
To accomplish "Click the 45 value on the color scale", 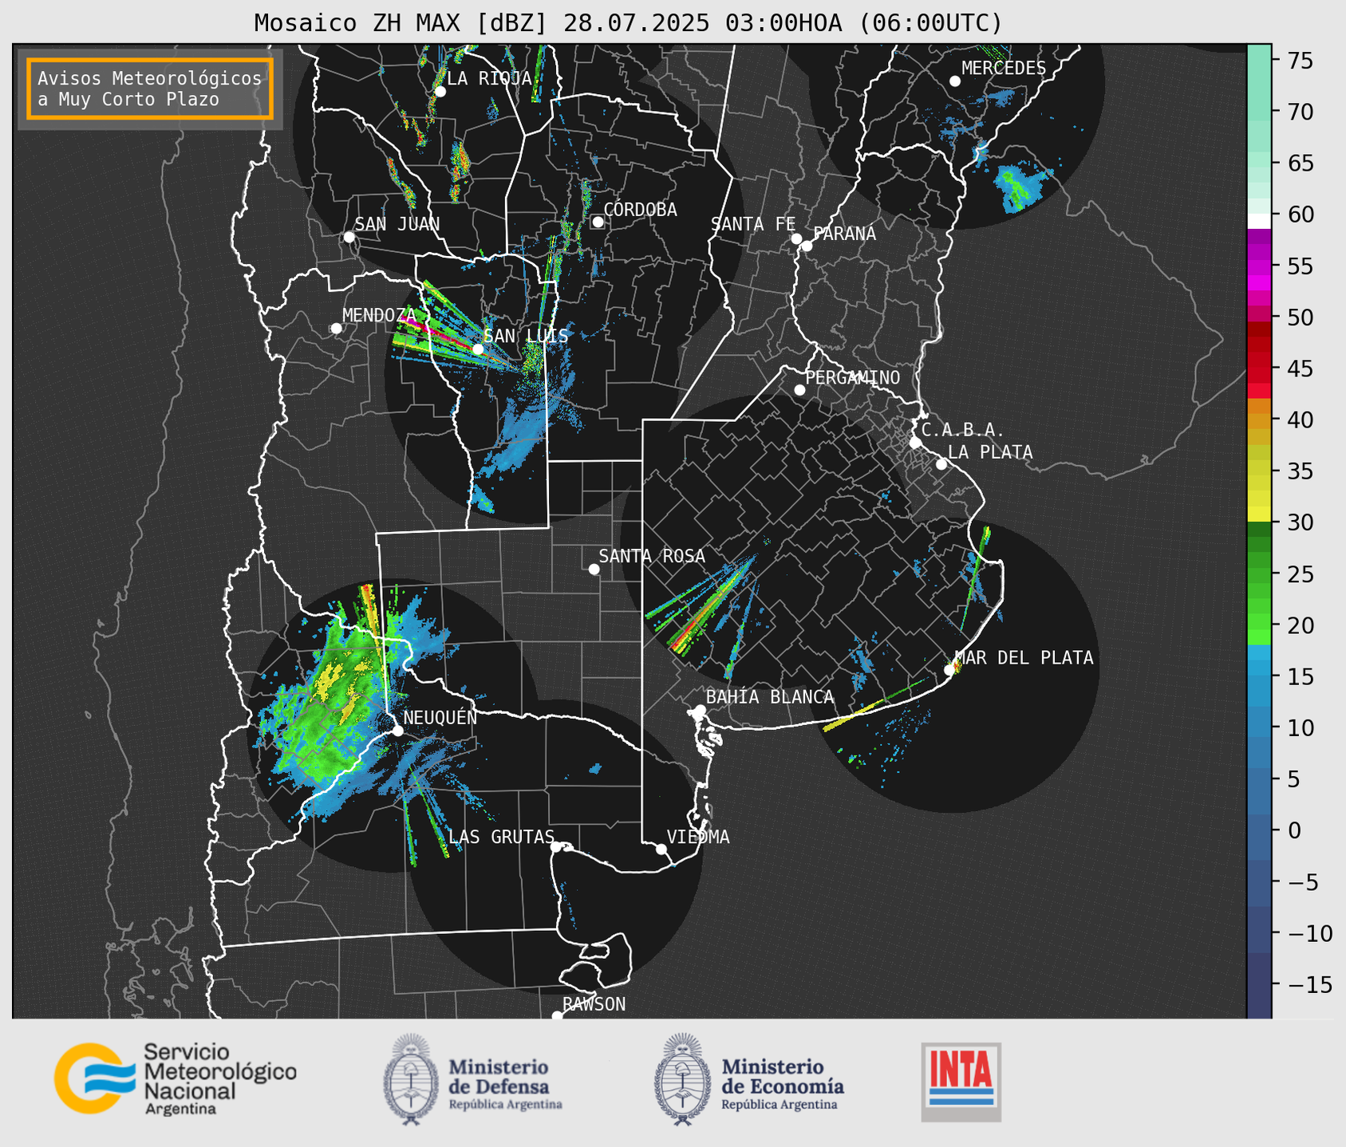I will coord(1299,369).
